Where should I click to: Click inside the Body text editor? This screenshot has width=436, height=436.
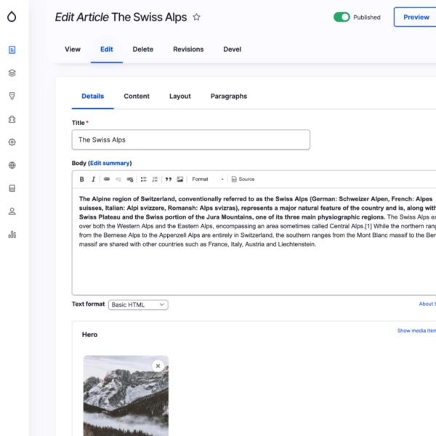[x=254, y=241]
